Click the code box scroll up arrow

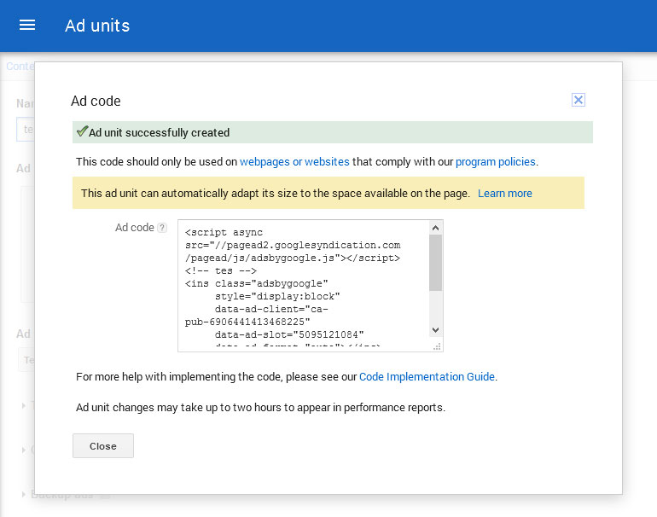point(435,228)
